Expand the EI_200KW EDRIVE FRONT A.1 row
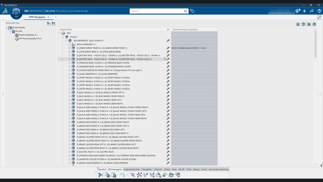Image resolution: width=323 pixels, height=182 pixels. [x=69, y=48]
